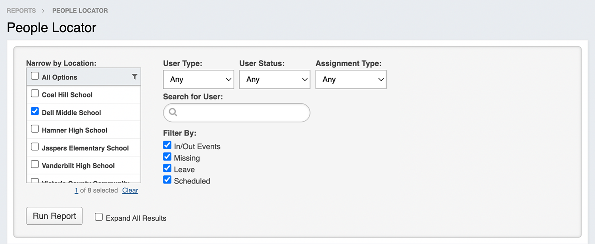The height and width of the screenshot is (244, 595).
Task: Uncheck Dell Middle School
Action: point(35,112)
